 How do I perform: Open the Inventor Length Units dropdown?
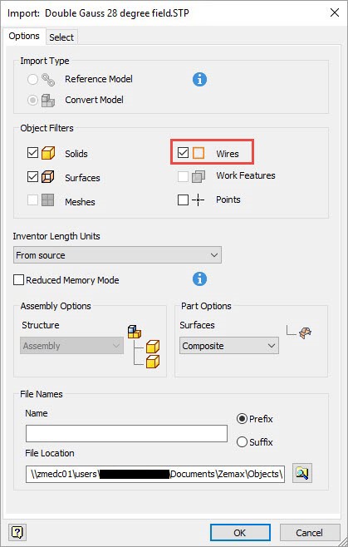(x=117, y=255)
